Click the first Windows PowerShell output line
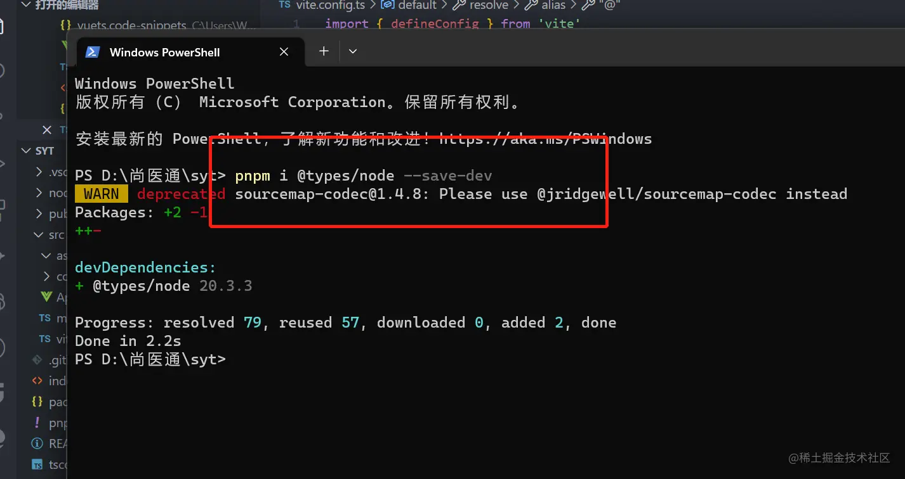Screen dimensions: 905x479 pos(154,84)
